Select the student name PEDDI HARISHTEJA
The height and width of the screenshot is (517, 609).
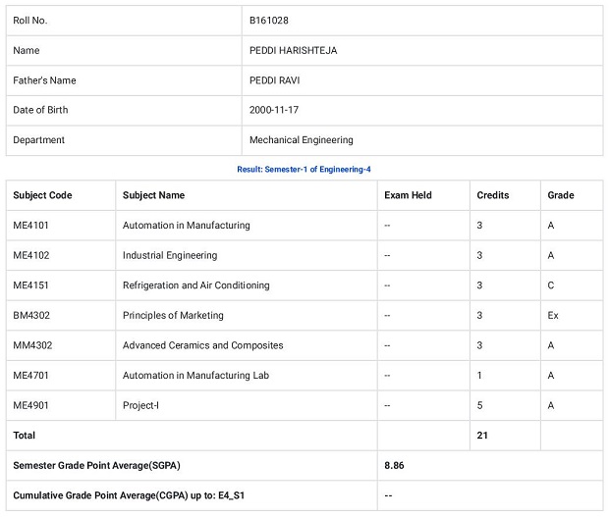tap(293, 50)
